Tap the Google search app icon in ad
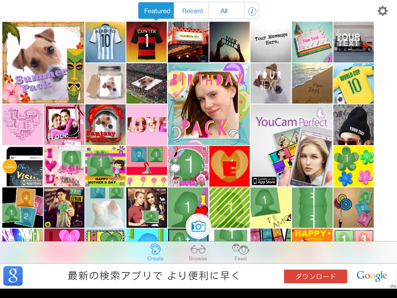The width and height of the screenshot is (397, 298). point(13,276)
